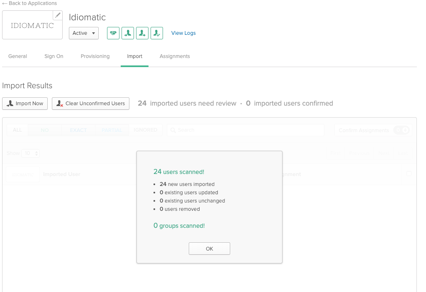Open the Active status dropdown

point(84,33)
